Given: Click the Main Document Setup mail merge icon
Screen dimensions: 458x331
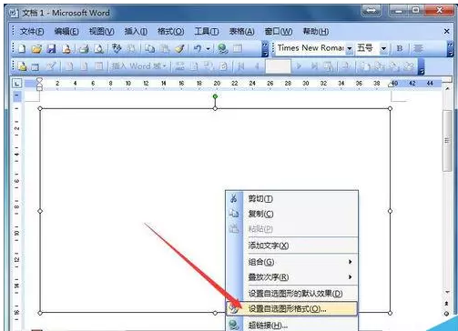Looking at the screenshot, I should 22,66.
